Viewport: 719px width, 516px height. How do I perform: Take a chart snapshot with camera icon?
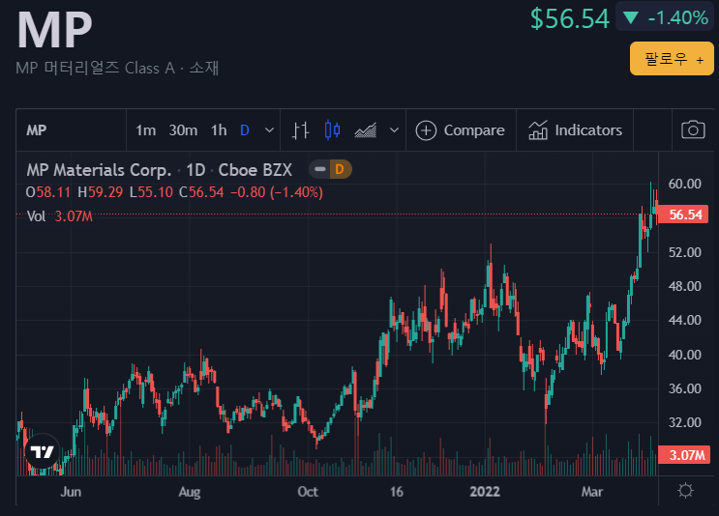point(693,130)
